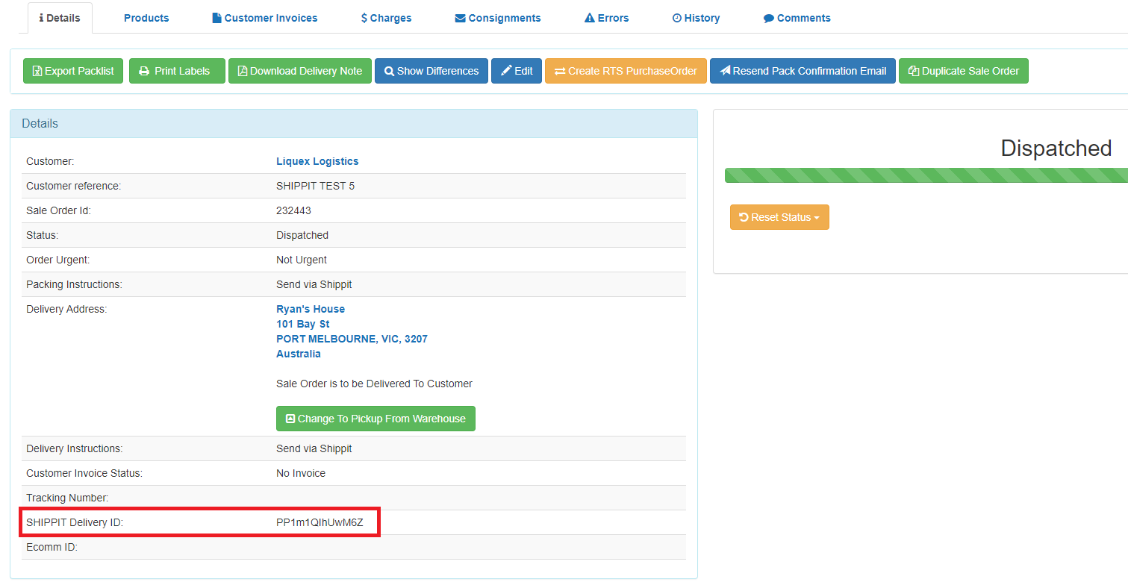Click the spreadsheet icon on Export Packlist
1128x582 pixels.
(37, 71)
